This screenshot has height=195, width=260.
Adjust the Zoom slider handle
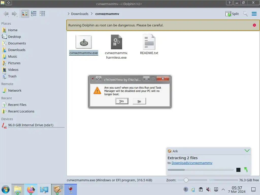pyautogui.click(x=186, y=180)
